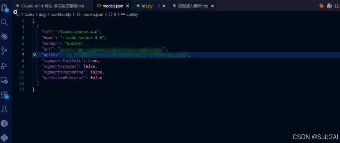Viewport: 340px width, 143px height.
Task: Click the "Custom" vendor value
Action: pos(74,43)
